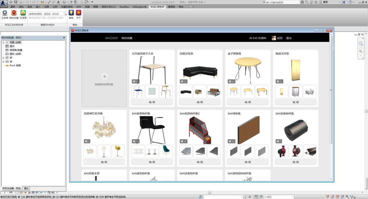Expand the 族 node in project browser
Image resolution: width=368 pixels, height=199 pixels.
pyautogui.click(x=3, y=58)
